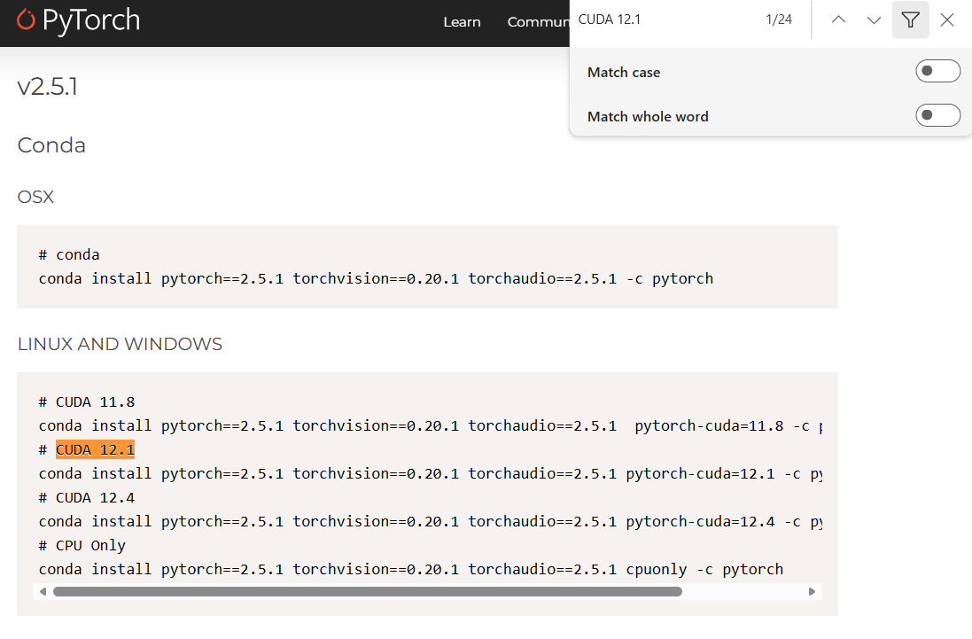Click the # conda comment line
Screen dimensions: 972x639
pyautogui.click(x=69, y=254)
